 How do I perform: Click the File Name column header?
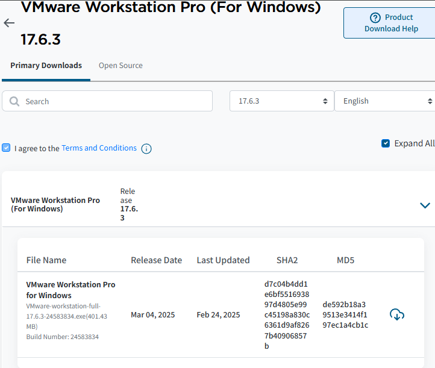[46, 260]
